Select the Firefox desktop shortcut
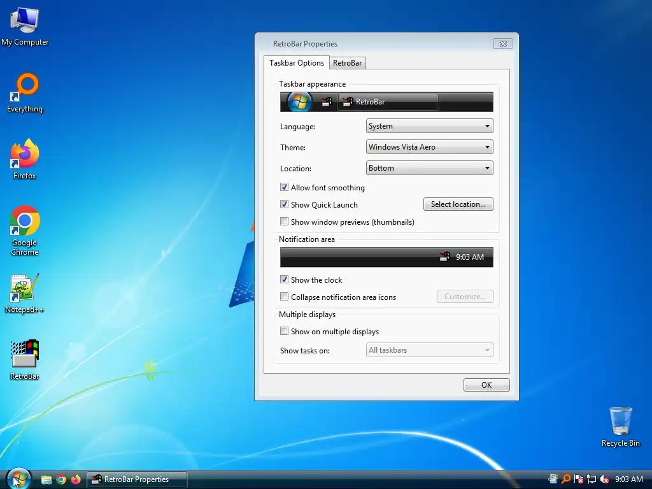652x489 pixels. point(25,160)
